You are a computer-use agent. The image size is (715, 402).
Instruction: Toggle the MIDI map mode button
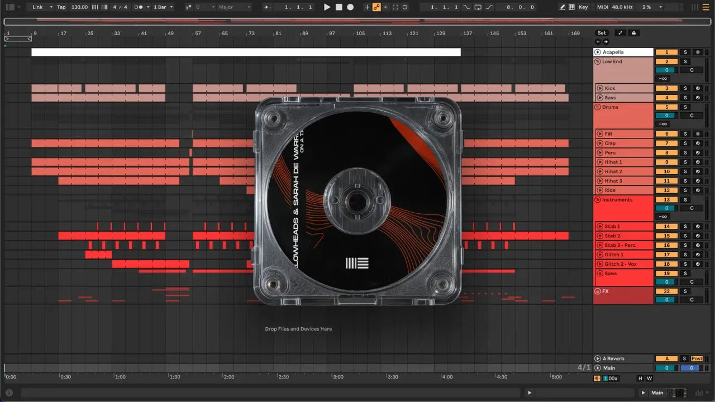602,7
